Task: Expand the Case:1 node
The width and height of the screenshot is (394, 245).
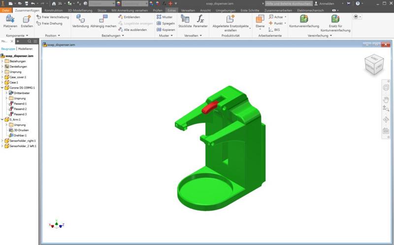Action: point(2,82)
